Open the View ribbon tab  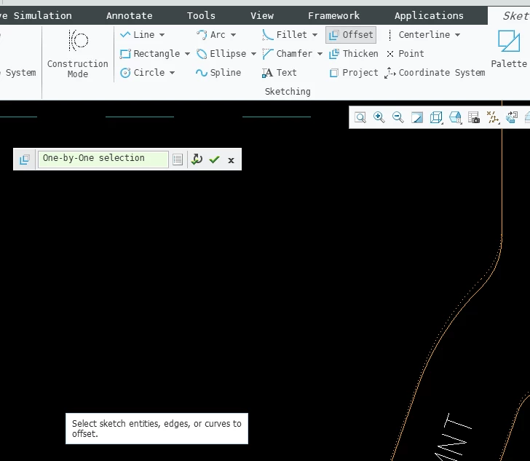click(262, 15)
